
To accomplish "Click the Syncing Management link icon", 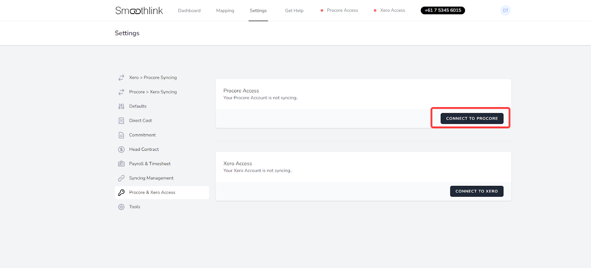I will click(x=121, y=178).
